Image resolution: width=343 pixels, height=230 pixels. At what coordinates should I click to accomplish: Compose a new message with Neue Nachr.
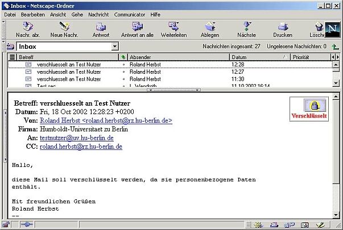click(x=64, y=30)
